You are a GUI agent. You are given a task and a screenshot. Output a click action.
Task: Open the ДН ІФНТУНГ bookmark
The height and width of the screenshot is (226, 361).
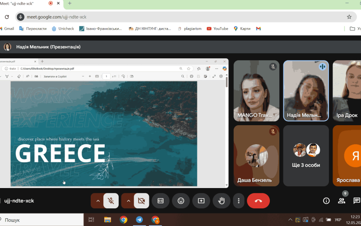tap(150, 28)
